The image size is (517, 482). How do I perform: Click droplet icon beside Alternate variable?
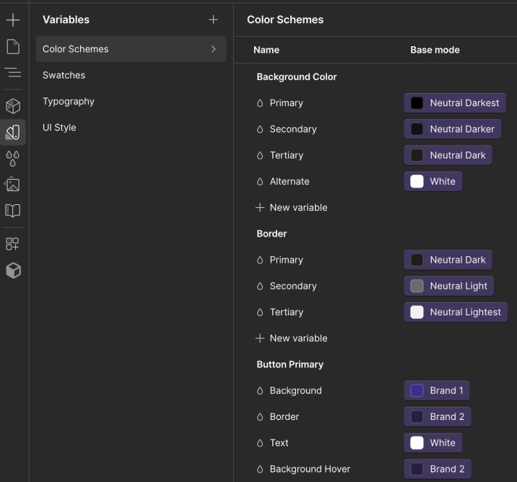[x=260, y=182]
